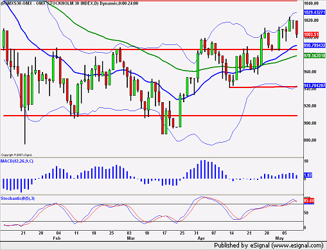
Task: Click the MACD value tag 1.82
Action: pyautogui.click(x=308, y=175)
